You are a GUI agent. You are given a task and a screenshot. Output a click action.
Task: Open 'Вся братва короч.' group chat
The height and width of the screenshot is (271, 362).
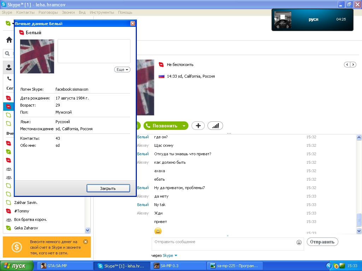(30, 219)
